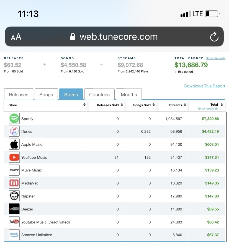Click the Deezer store name
Screen dimensions: 229x242
pos(27,209)
